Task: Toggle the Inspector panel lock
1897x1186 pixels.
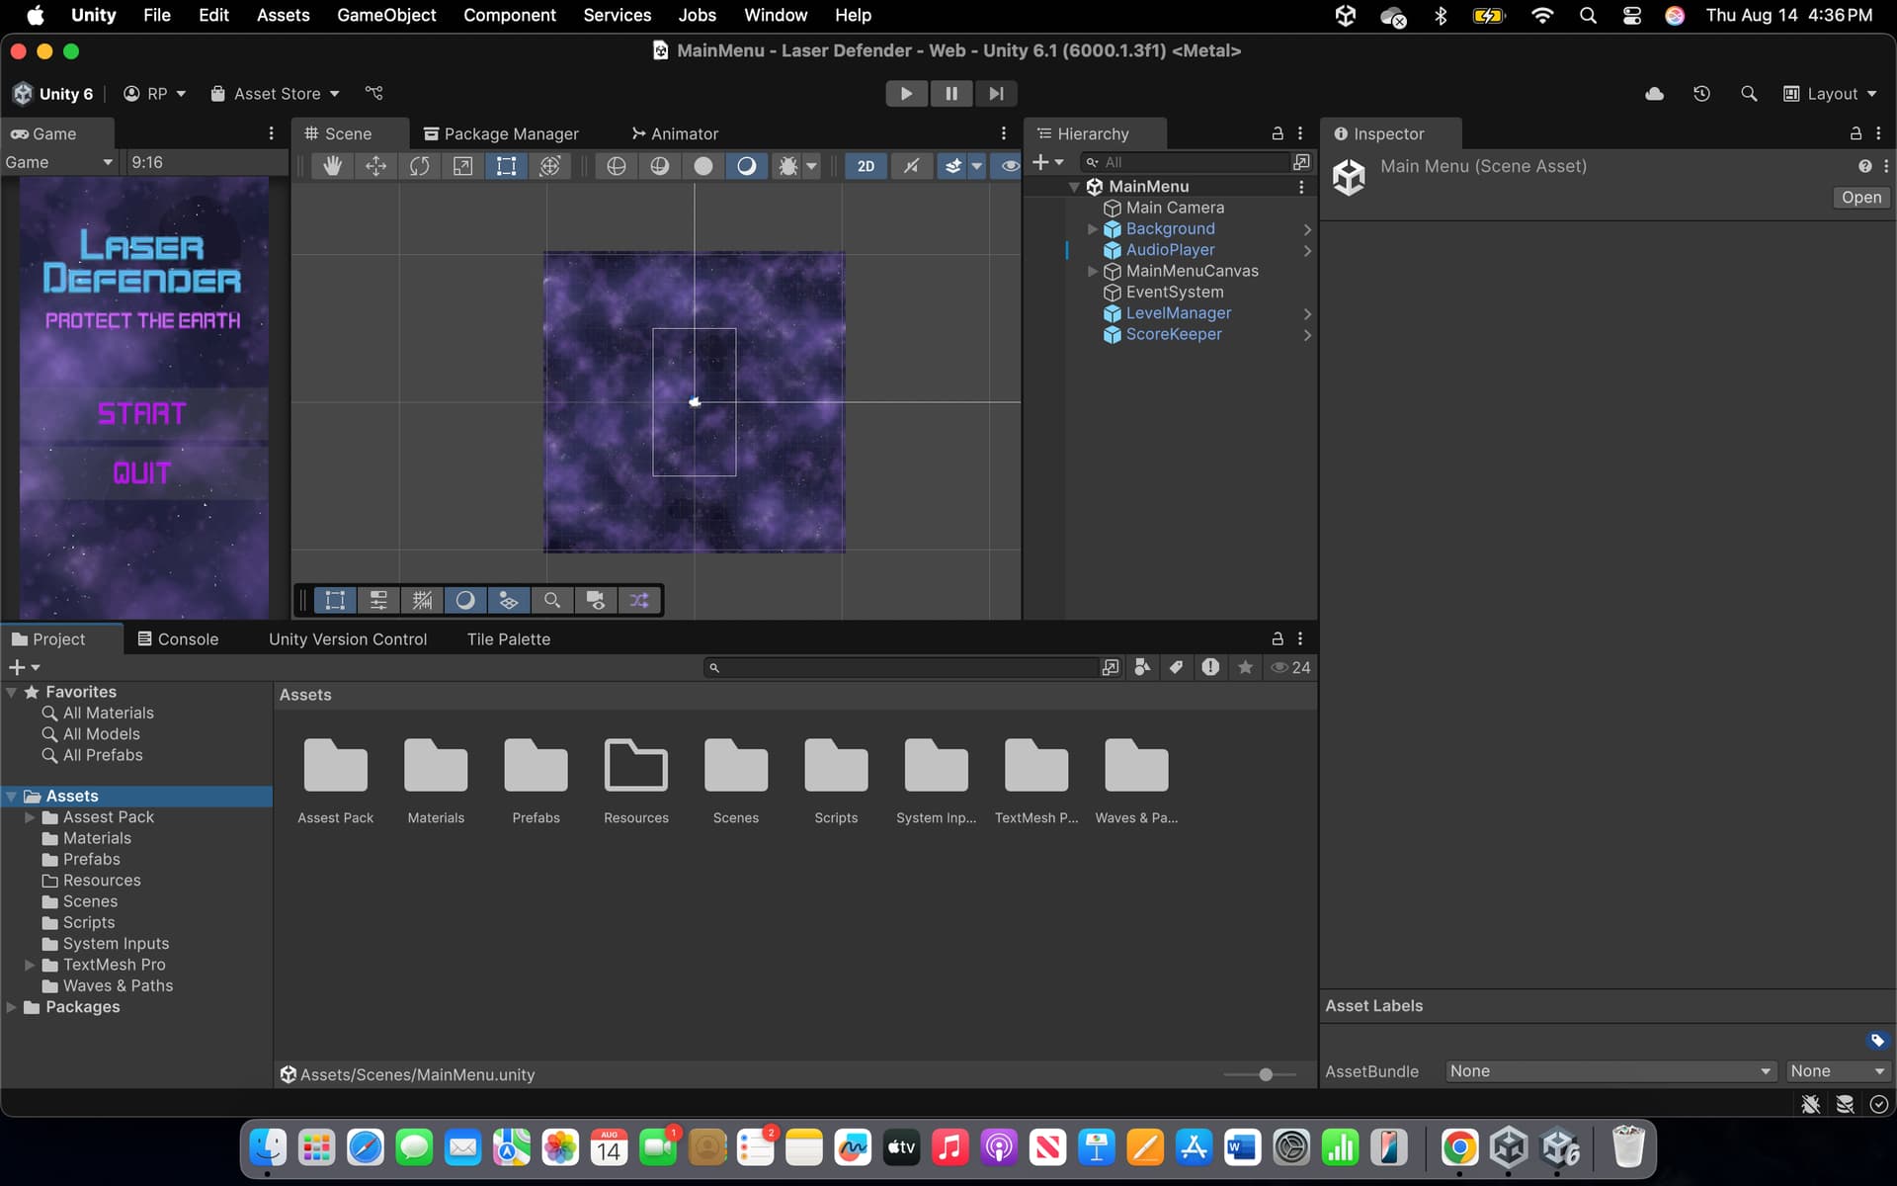Action: coord(1855,133)
